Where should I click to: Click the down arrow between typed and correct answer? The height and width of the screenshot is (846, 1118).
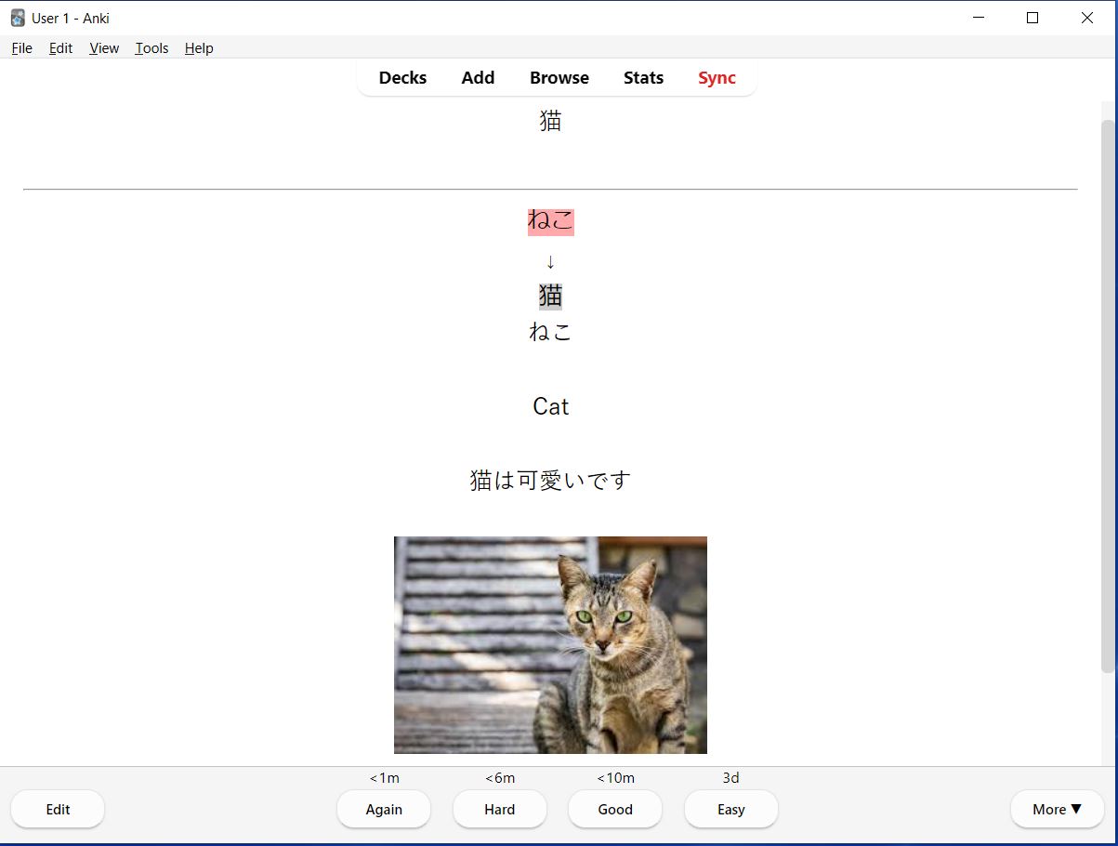click(550, 261)
